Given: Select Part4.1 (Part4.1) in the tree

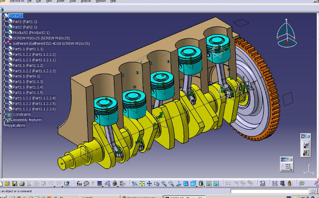Looking at the screenshot, I should (x=26, y=76).
